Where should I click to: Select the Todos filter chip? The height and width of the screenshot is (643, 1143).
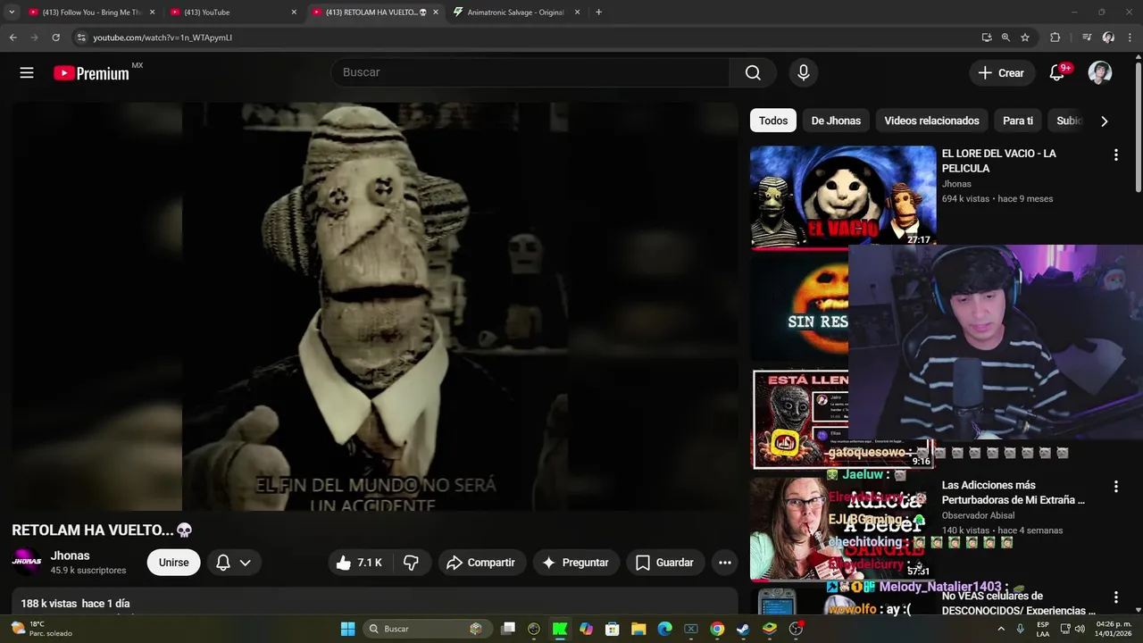tap(773, 121)
